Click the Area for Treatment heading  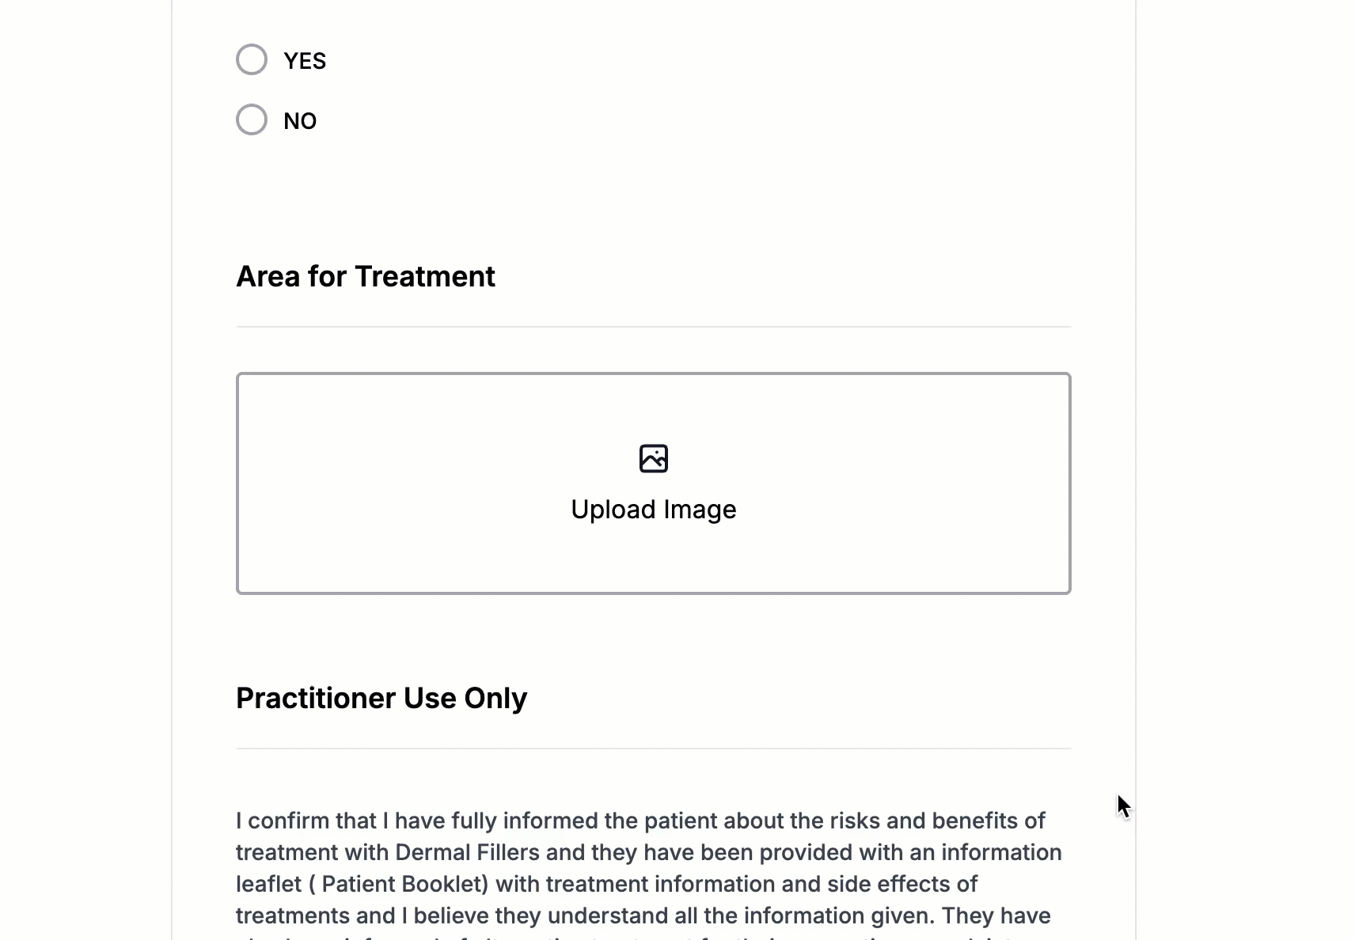tap(366, 277)
